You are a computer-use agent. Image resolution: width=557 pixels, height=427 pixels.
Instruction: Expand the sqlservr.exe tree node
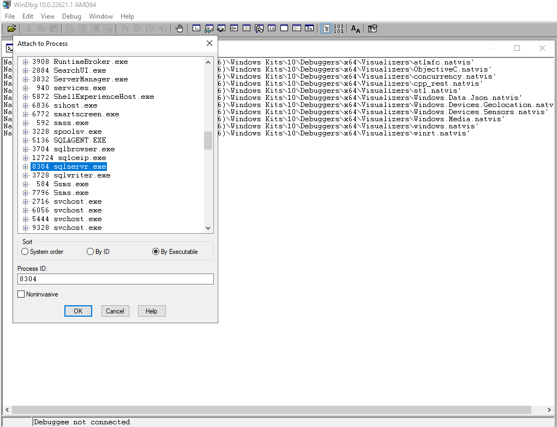(25, 167)
